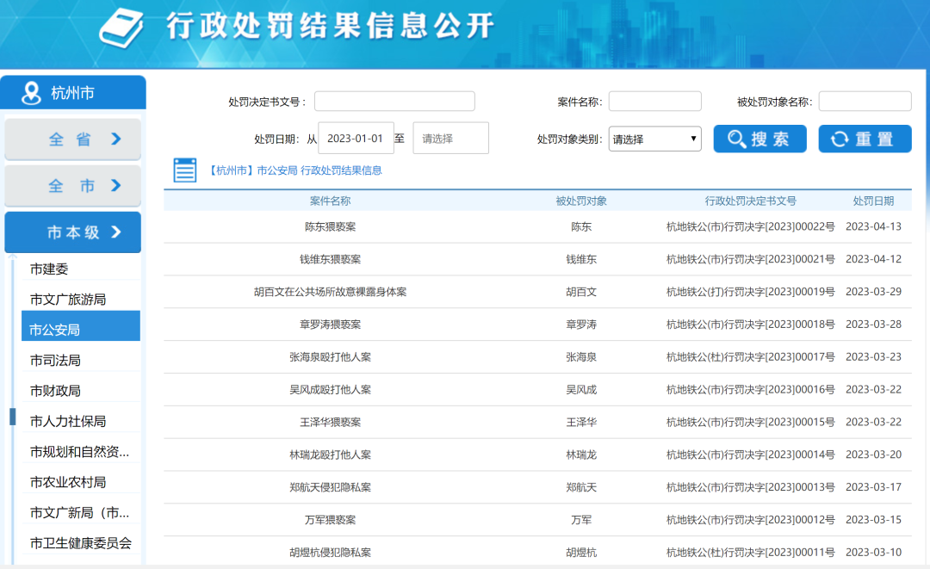Click the magnifier icon on the 搜索 button
This screenshot has width=930, height=569.
(736, 139)
